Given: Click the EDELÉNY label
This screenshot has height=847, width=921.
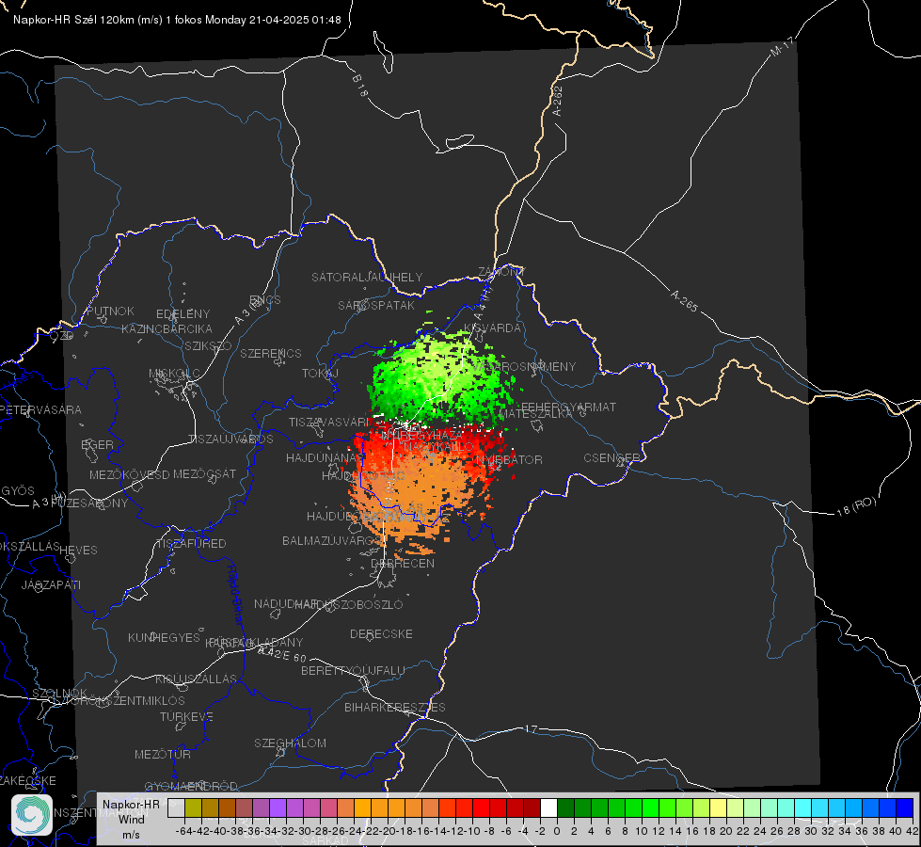Looking at the screenshot, I should coord(183,314).
